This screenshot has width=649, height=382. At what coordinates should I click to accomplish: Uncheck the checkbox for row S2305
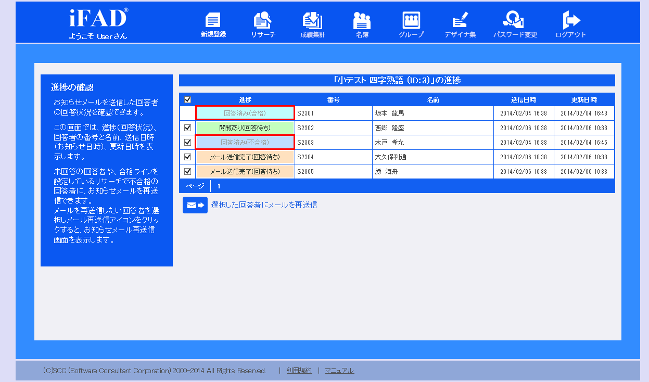click(x=188, y=171)
